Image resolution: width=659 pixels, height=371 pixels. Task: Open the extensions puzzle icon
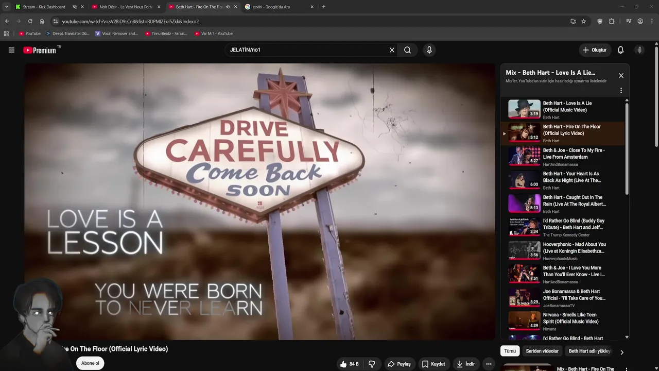[x=612, y=21]
